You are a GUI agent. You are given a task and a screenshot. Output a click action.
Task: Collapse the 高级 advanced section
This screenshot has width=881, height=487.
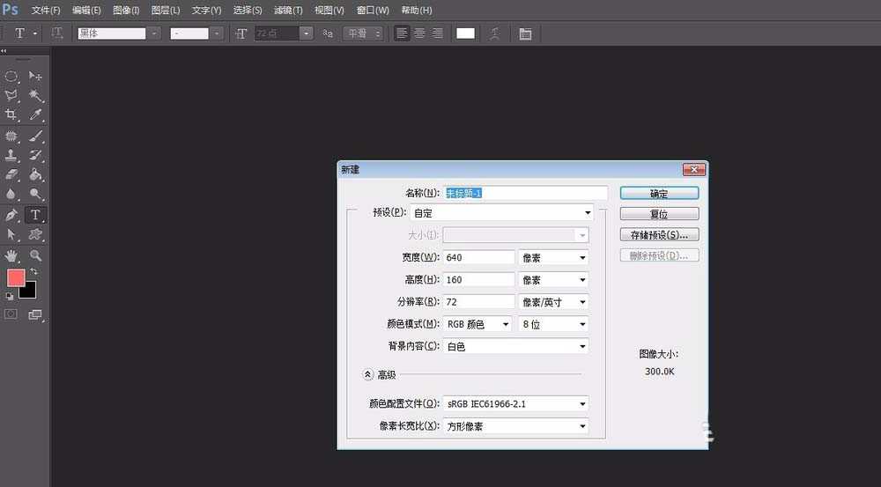click(x=368, y=374)
